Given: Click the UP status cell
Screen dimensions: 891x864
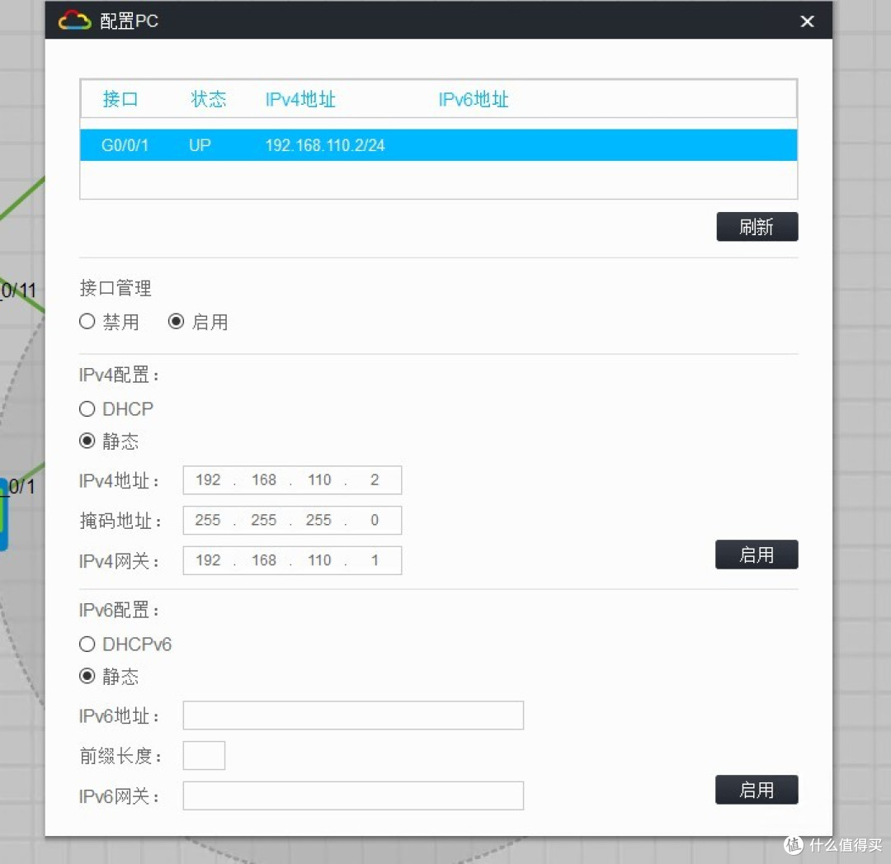Looking at the screenshot, I should [x=200, y=145].
